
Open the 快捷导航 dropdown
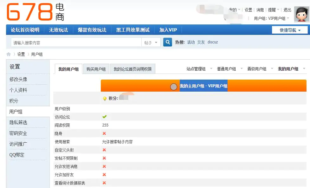tap(290, 30)
